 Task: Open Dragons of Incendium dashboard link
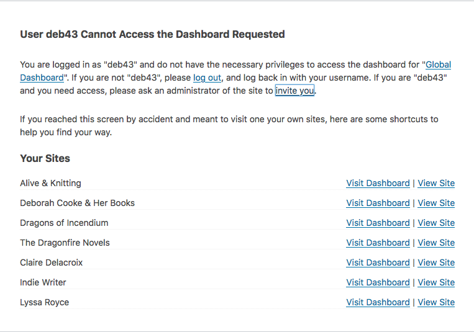click(x=378, y=223)
